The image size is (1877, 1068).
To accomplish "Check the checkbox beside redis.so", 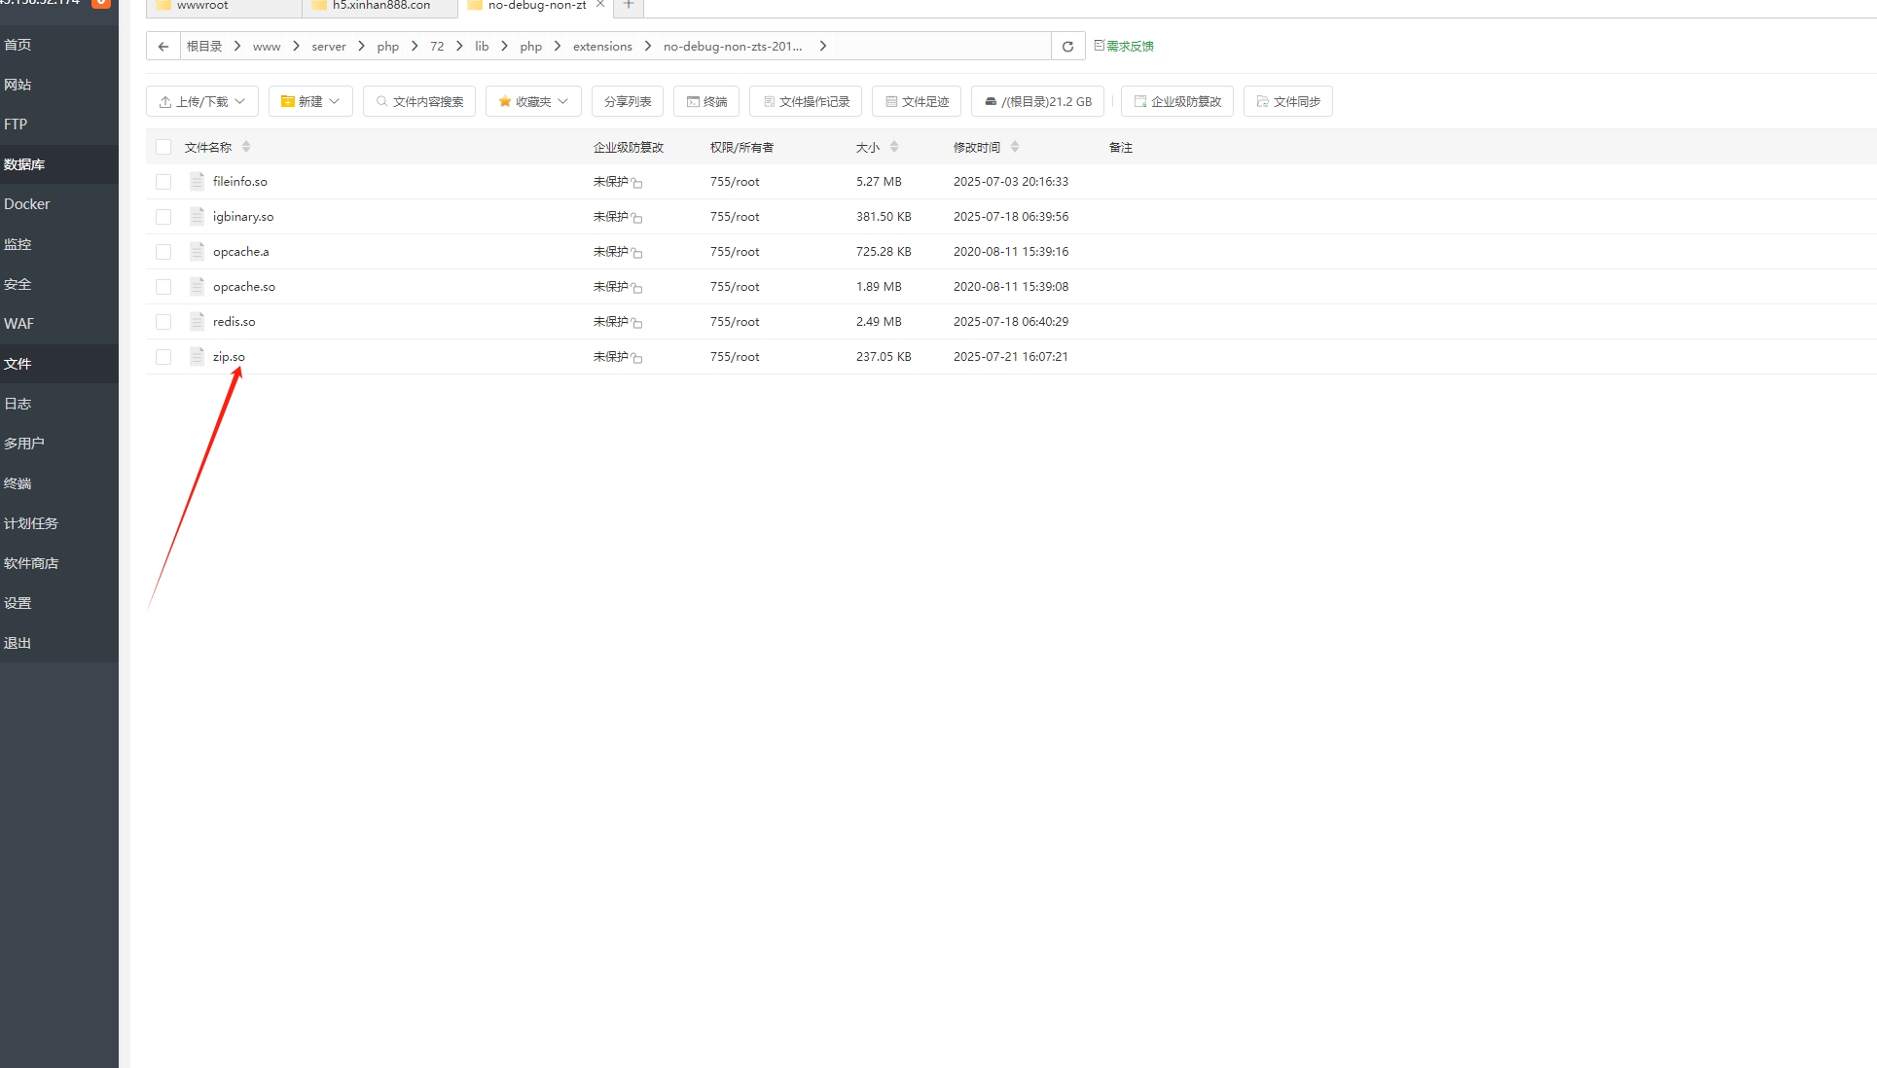I will point(162,322).
